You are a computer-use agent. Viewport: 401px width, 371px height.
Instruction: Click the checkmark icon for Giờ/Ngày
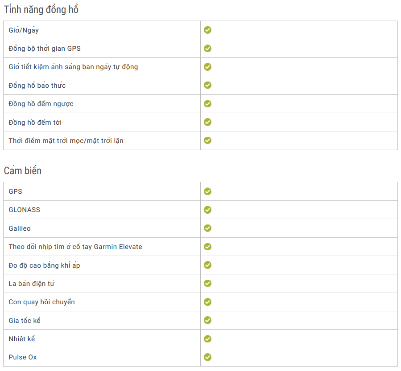click(207, 30)
